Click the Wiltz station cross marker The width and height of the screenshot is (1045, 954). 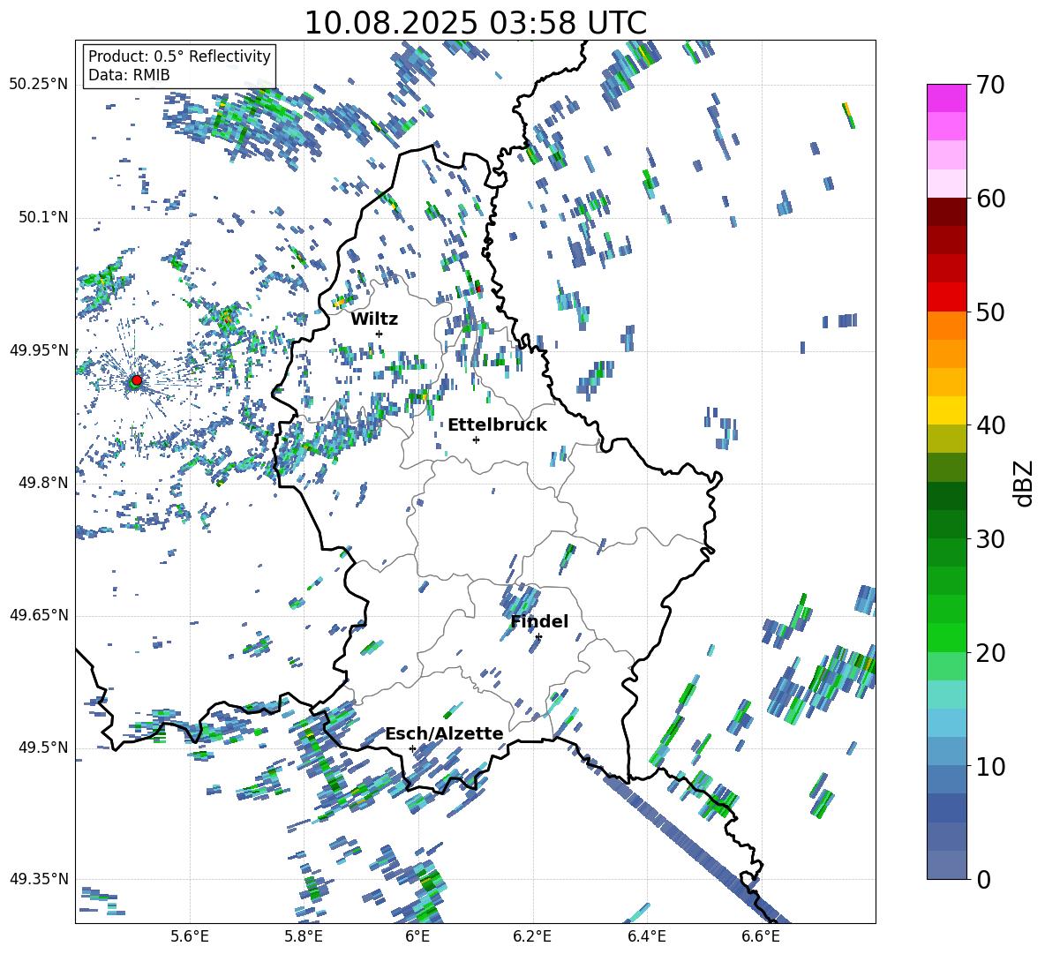[380, 334]
